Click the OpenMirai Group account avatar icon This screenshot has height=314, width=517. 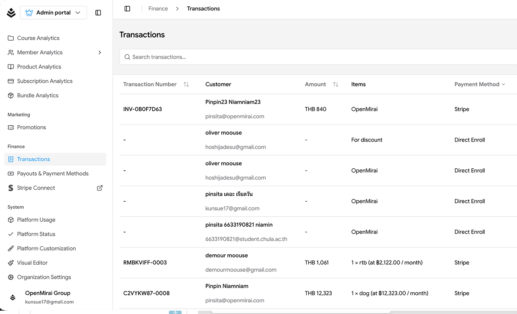pyautogui.click(x=13, y=297)
